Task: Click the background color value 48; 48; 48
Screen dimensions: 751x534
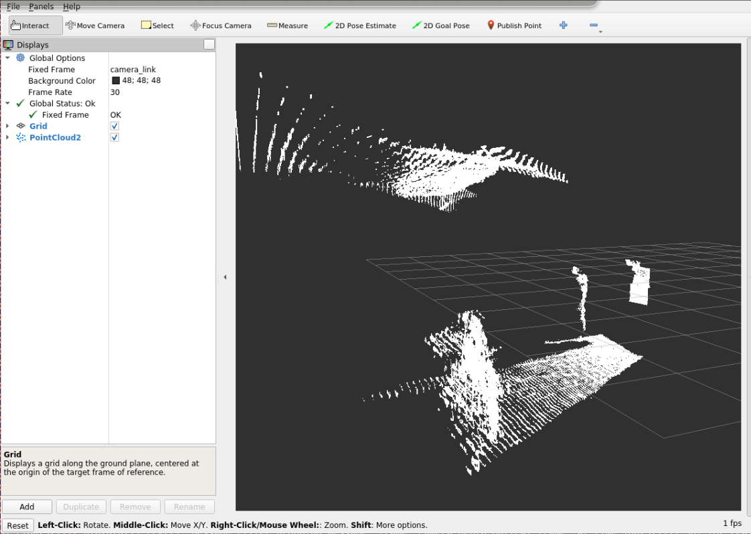Action: coord(141,80)
